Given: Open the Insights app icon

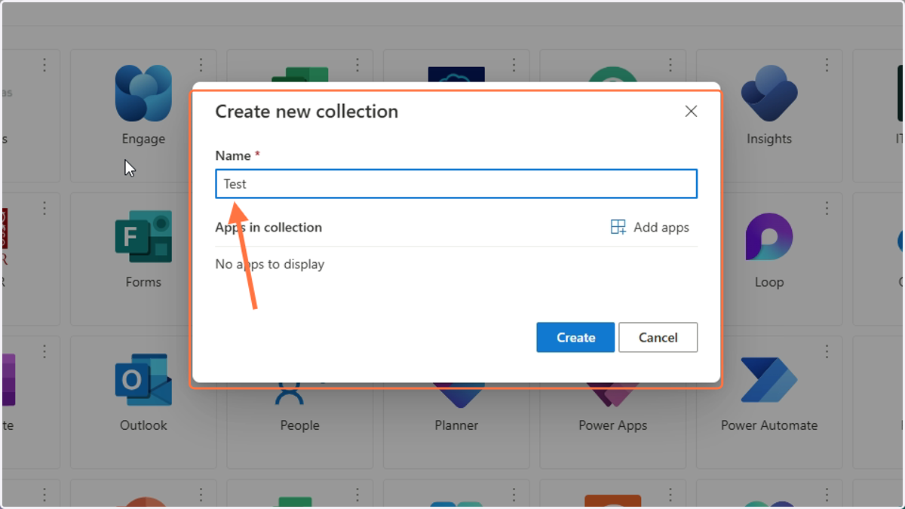Looking at the screenshot, I should [x=769, y=94].
